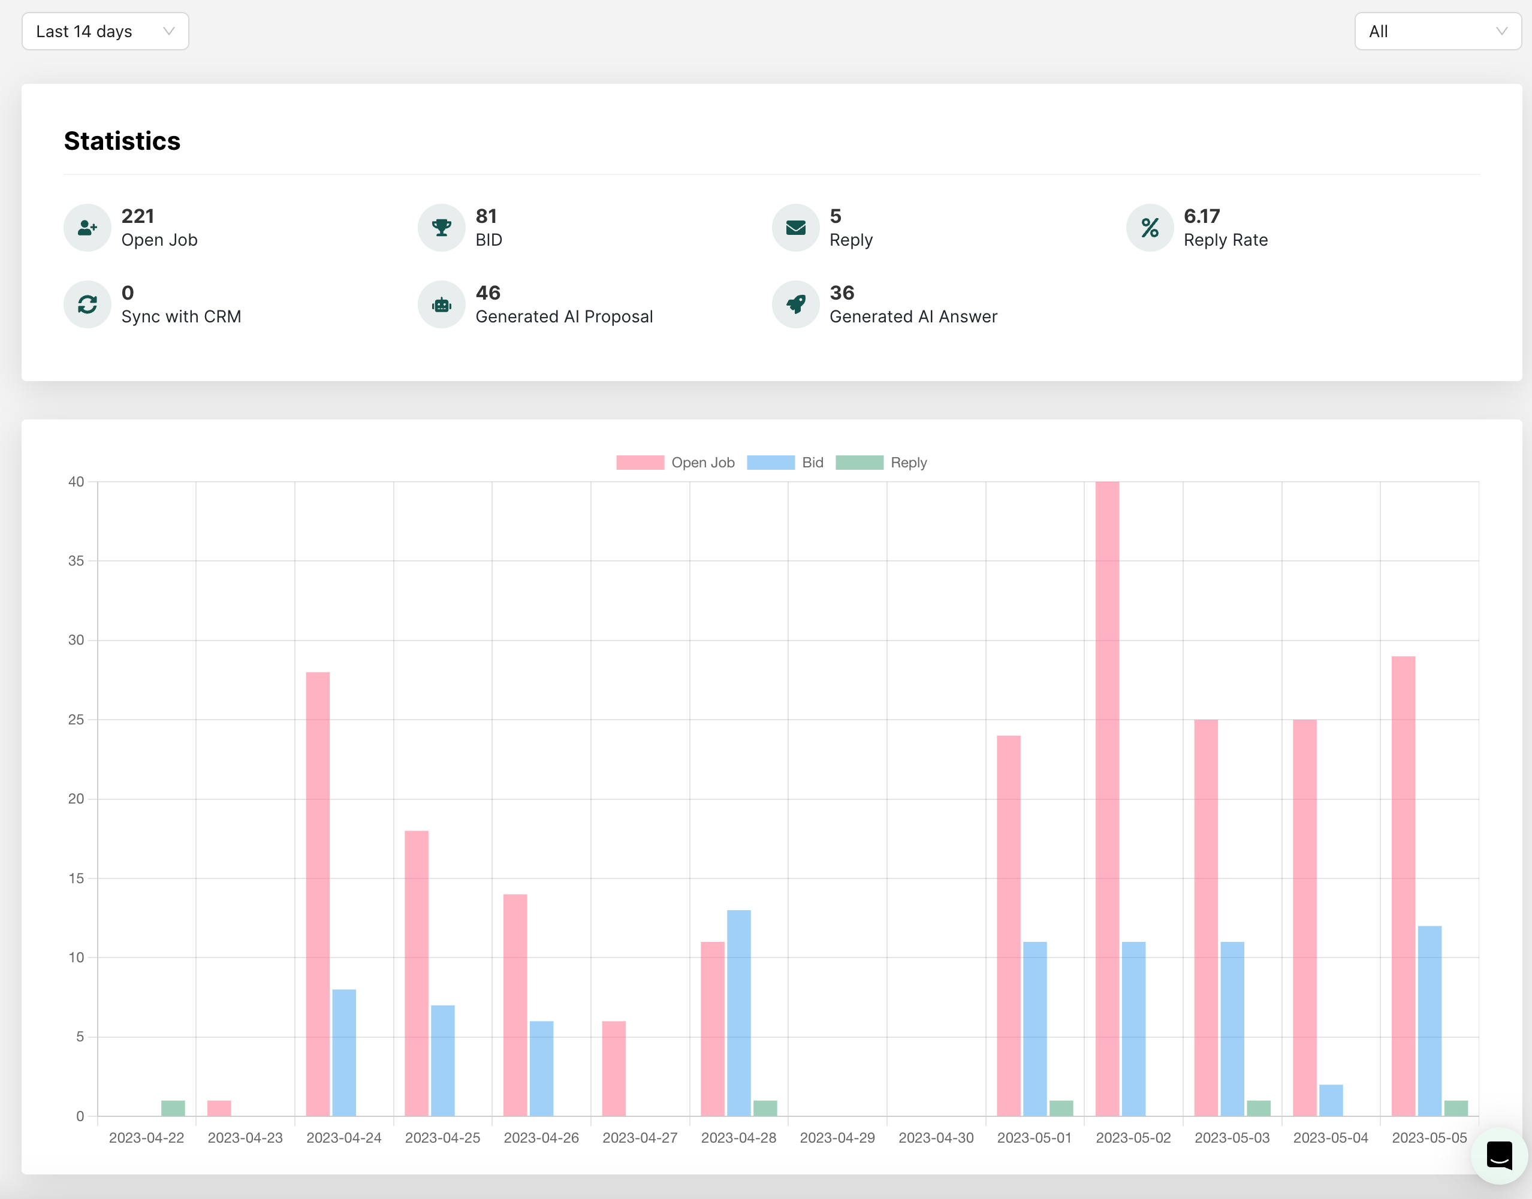Click the Generated AI Proposal robot icon
The image size is (1532, 1199).
click(441, 304)
